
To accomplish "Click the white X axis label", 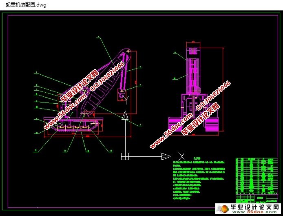I will click(x=182, y=156).
